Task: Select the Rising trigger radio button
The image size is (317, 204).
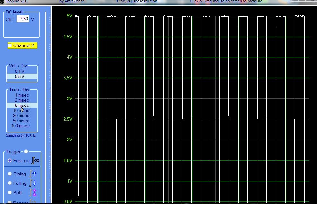Action: pyautogui.click(x=10, y=174)
